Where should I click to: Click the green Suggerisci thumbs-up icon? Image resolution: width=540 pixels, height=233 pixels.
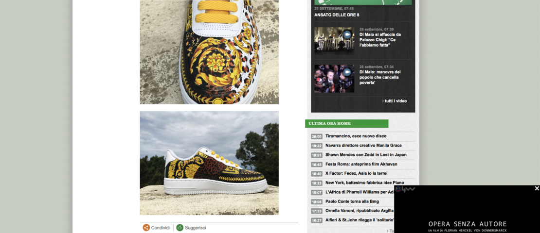tap(180, 228)
